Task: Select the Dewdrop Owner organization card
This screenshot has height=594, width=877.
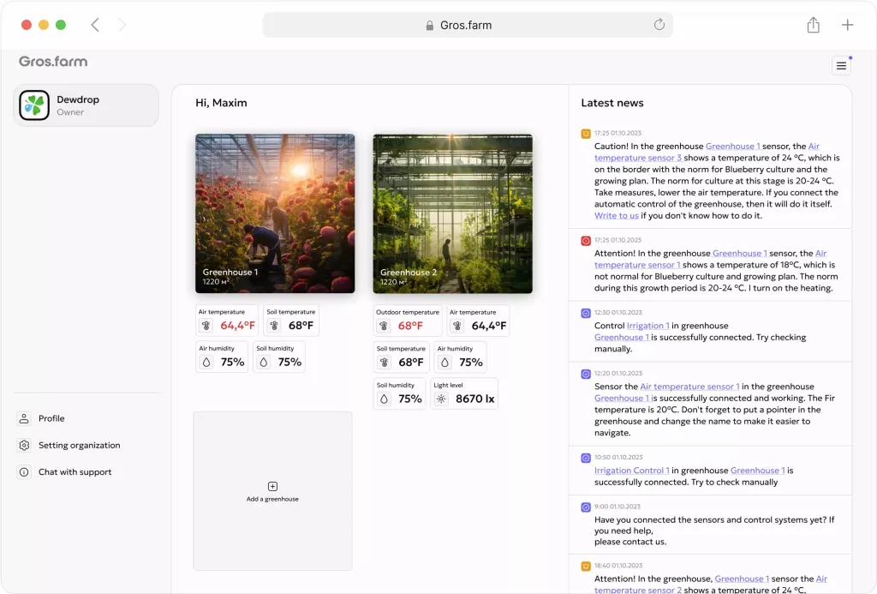Action: [87, 105]
